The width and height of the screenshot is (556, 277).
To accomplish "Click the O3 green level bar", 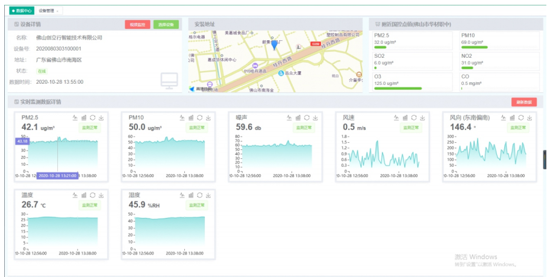I will [x=398, y=88].
